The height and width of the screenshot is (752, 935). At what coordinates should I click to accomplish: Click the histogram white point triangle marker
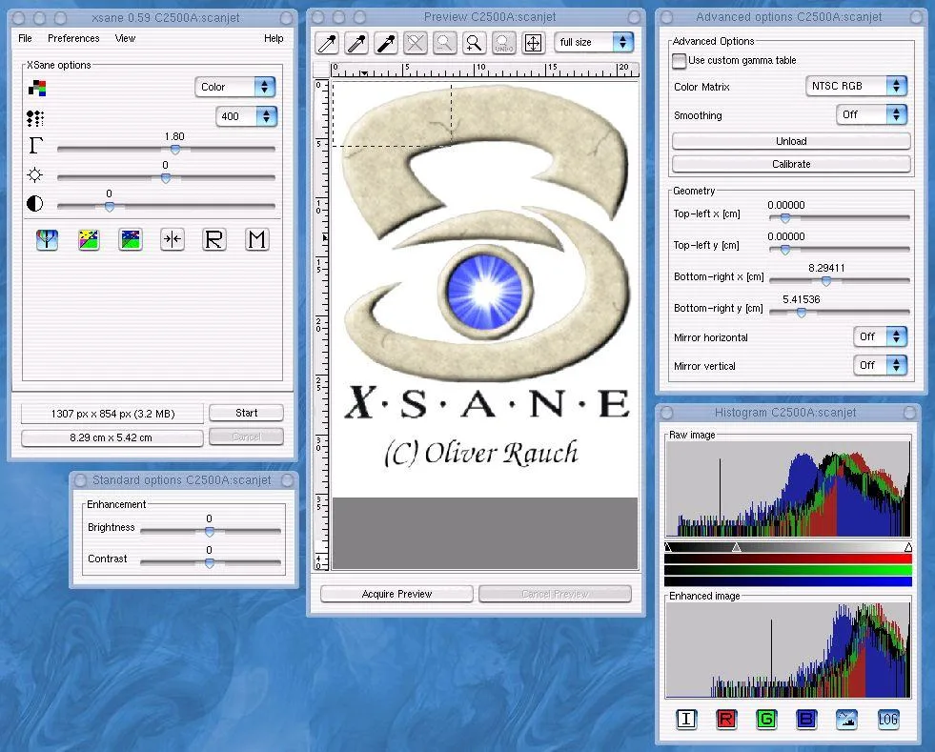point(907,547)
